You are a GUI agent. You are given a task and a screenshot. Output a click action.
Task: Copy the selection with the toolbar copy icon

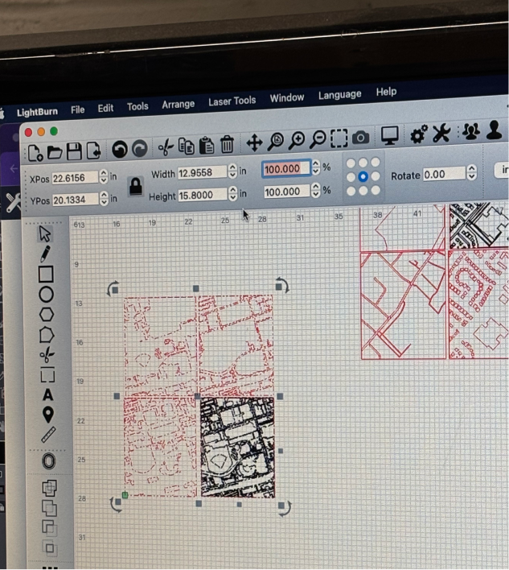(187, 147)
